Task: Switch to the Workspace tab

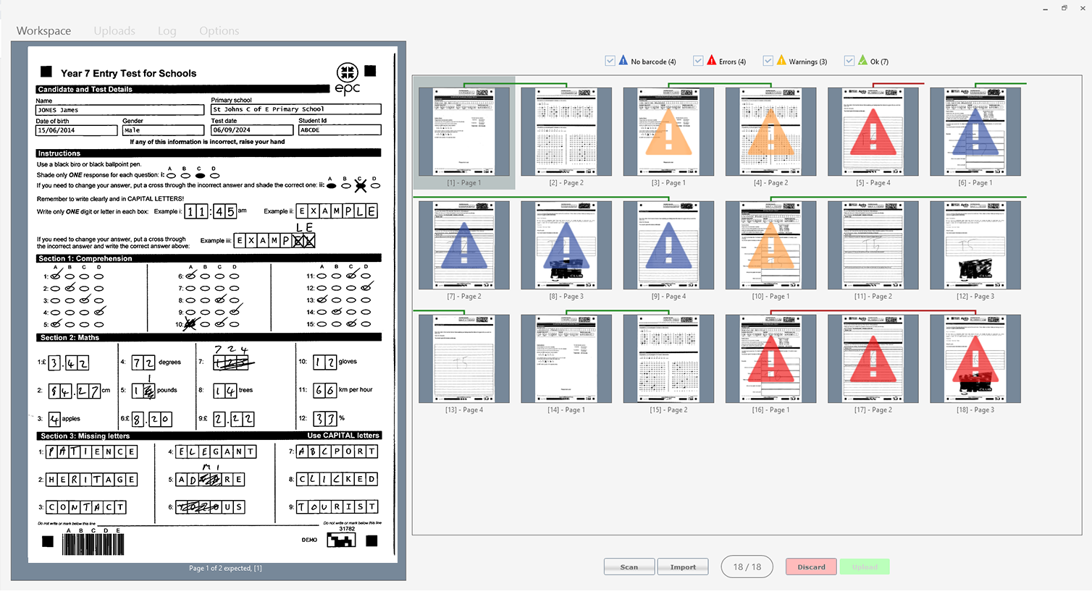Action: [43, 30]
